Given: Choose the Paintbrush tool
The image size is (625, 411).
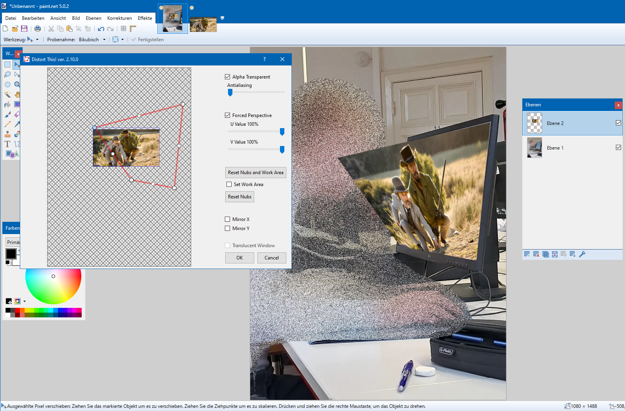Looking at the screenshot, I should pos(7,115).
